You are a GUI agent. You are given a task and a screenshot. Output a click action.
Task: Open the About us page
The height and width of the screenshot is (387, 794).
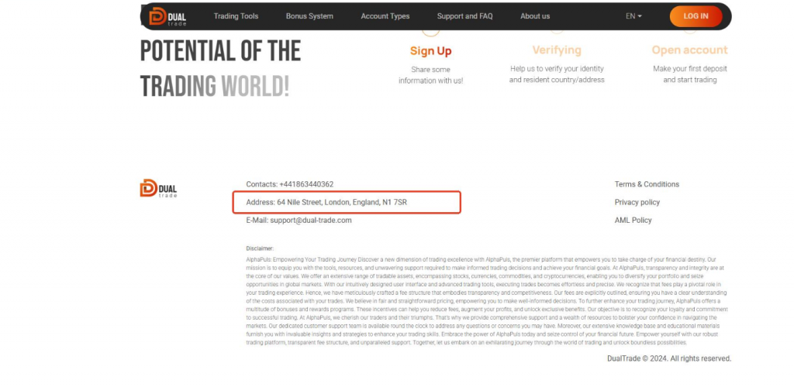tap(535, 16)
